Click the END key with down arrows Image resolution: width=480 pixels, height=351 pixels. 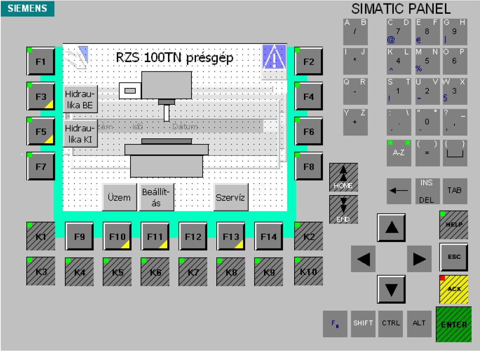tap(343, 210)
